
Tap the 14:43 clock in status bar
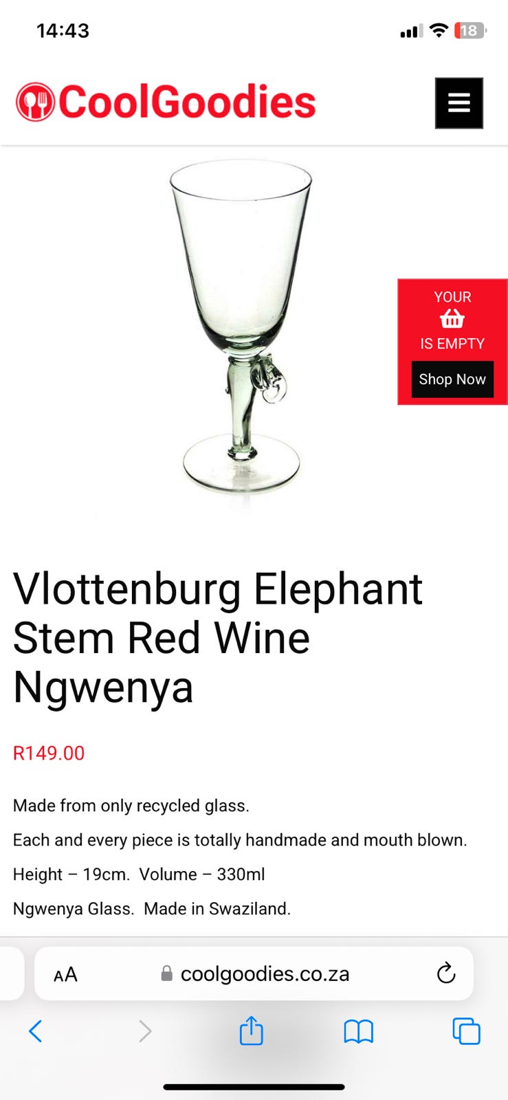pyautogui.click(x=63, y=30)
